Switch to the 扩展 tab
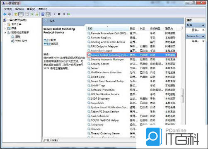The image size is (208, 149). tap(46, 140)
